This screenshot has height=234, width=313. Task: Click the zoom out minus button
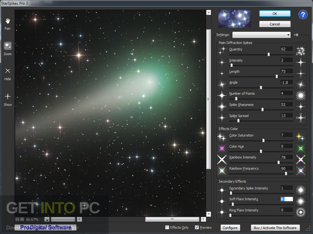click(x=17, y=219)
